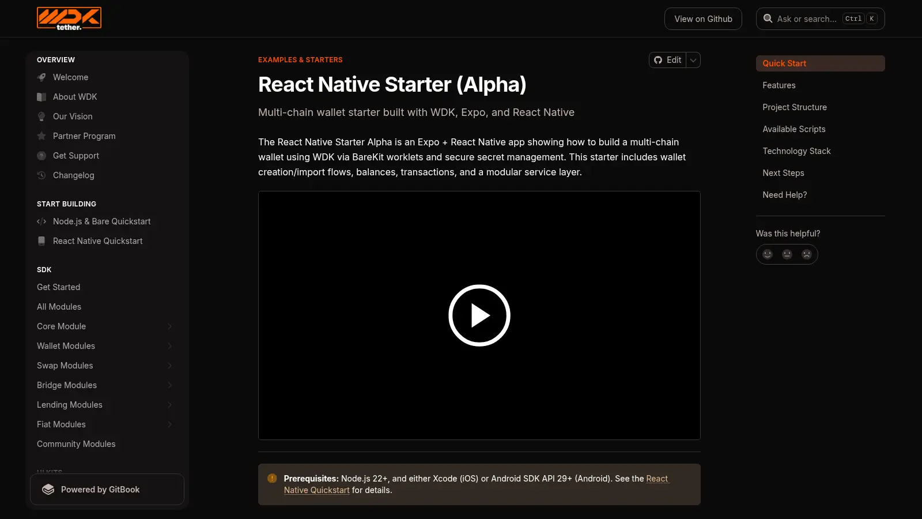Jump to Next Steps section
The width and height of the screenshot is (922, 519).
coord(820,173)
